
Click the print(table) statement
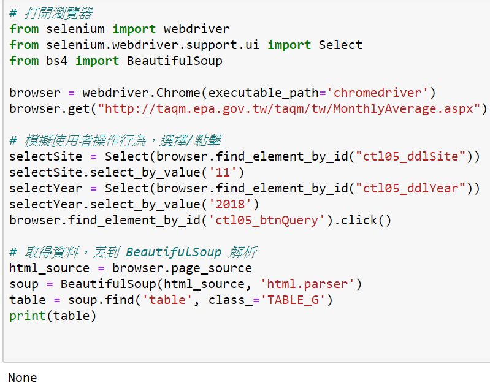coord(53,316)
